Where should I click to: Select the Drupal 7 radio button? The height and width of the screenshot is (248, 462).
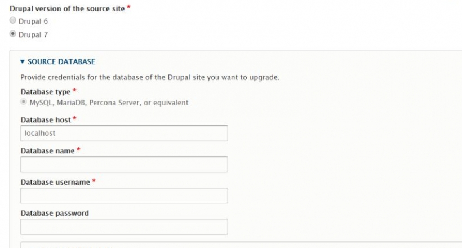pyautogui.click(x=13, y=34)
